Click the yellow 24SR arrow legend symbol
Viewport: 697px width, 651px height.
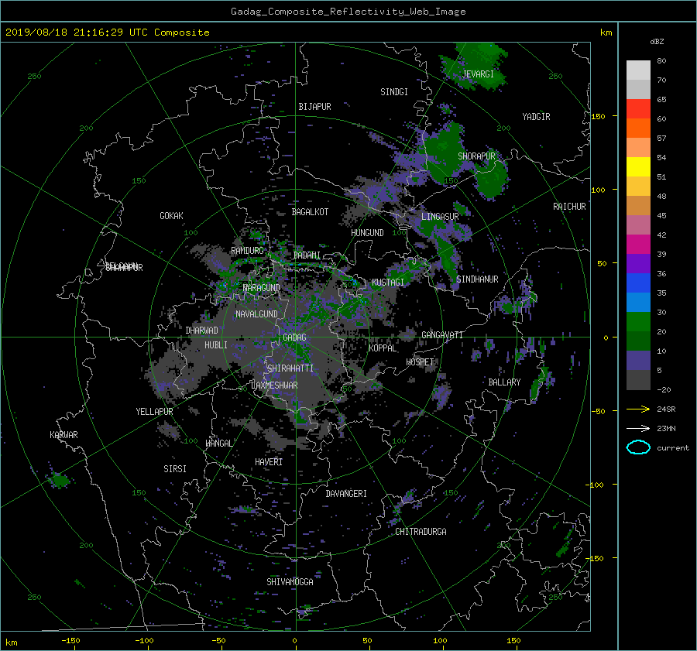tap(638, 409)
